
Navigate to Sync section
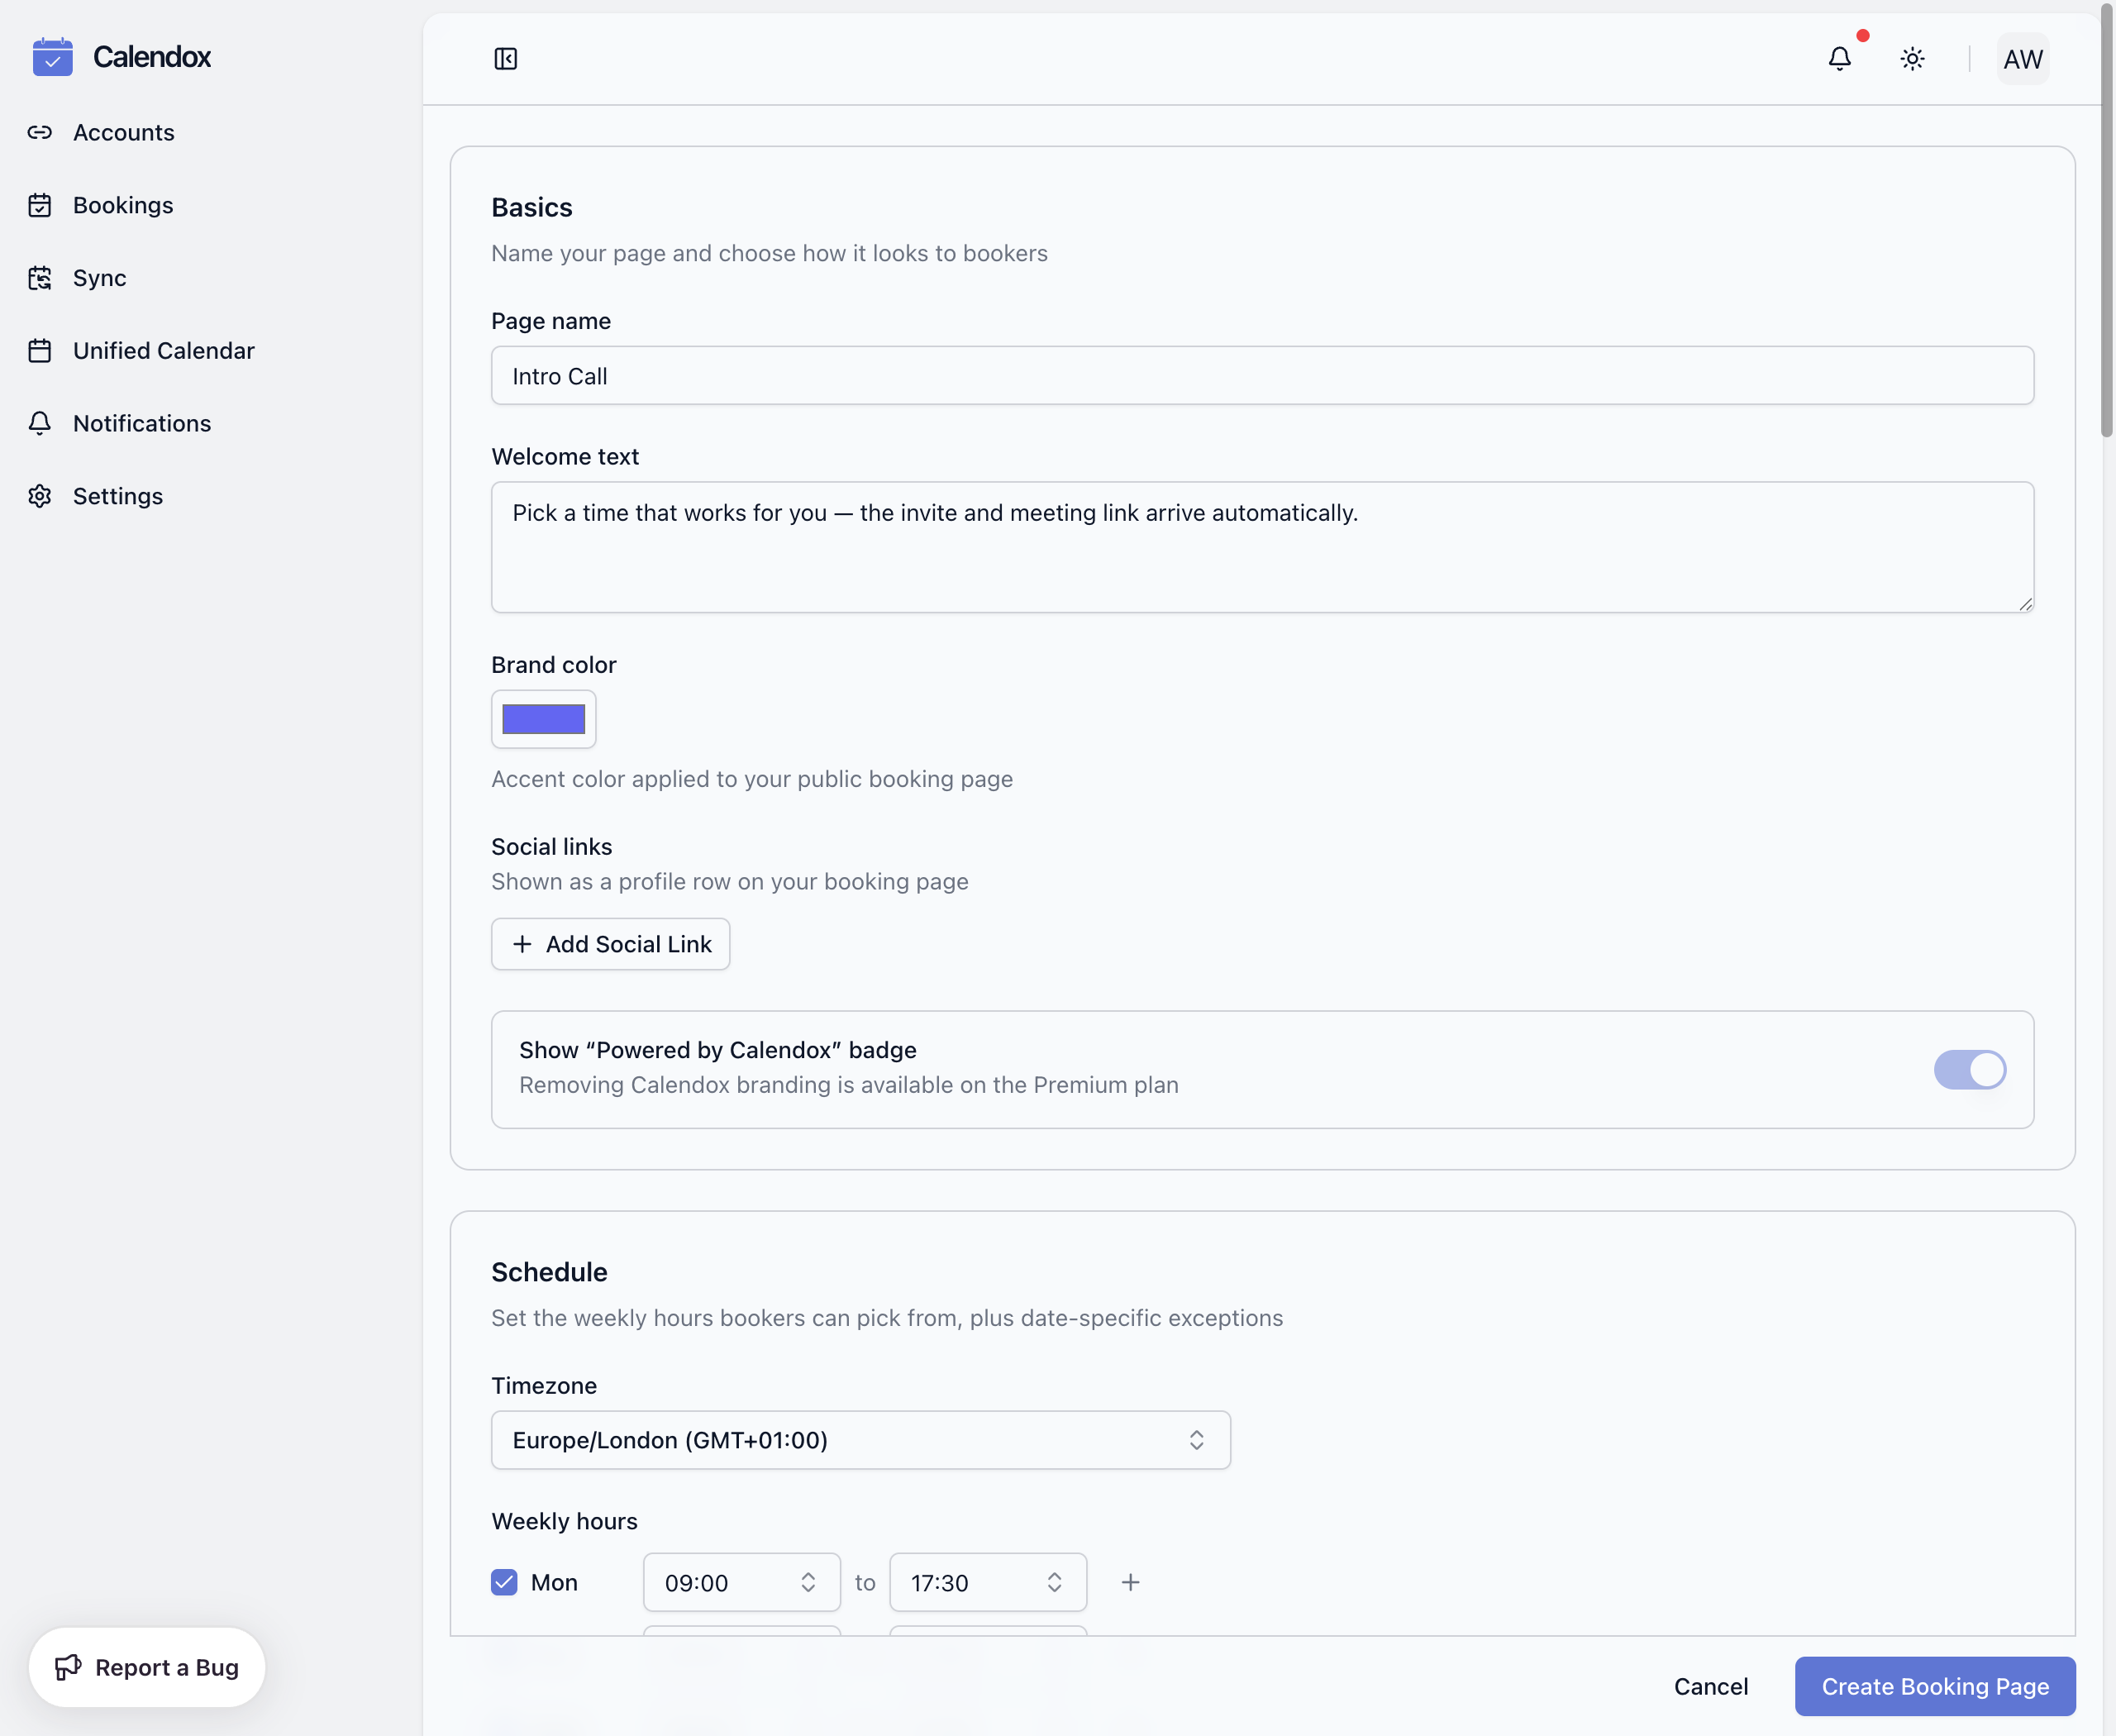point(100,278)
